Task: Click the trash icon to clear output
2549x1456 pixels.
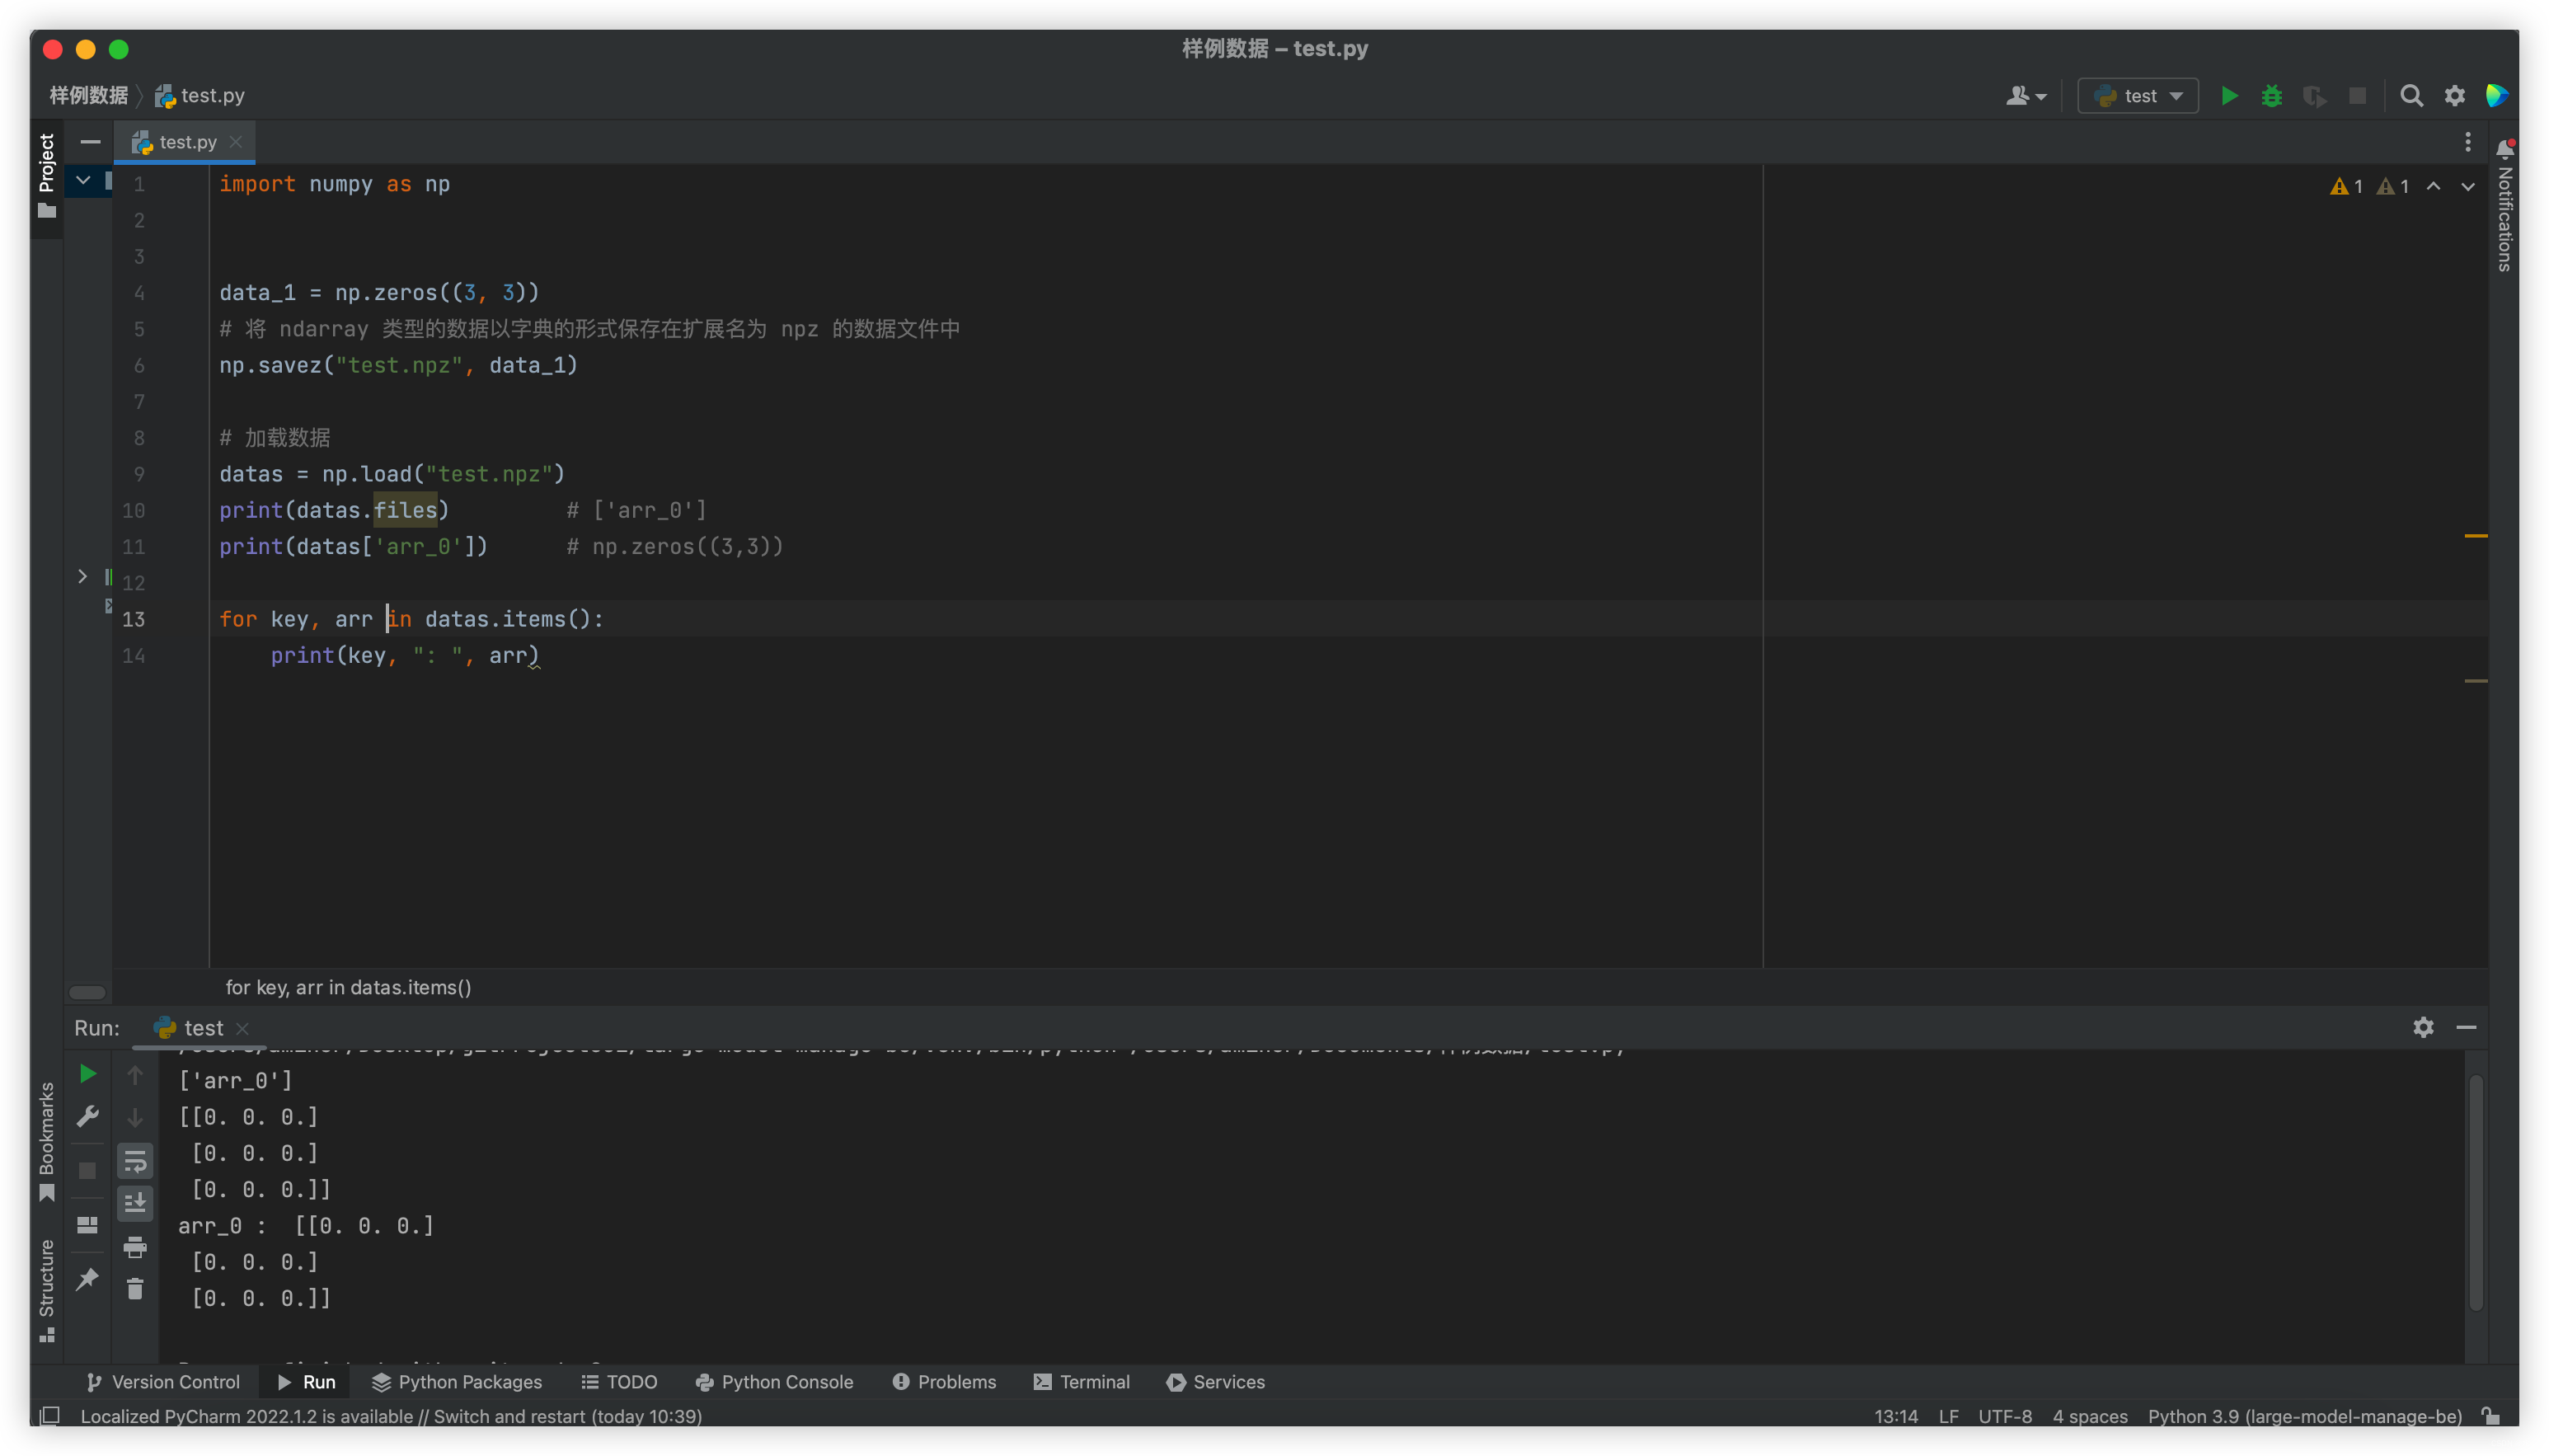Action: [135, 1289]
